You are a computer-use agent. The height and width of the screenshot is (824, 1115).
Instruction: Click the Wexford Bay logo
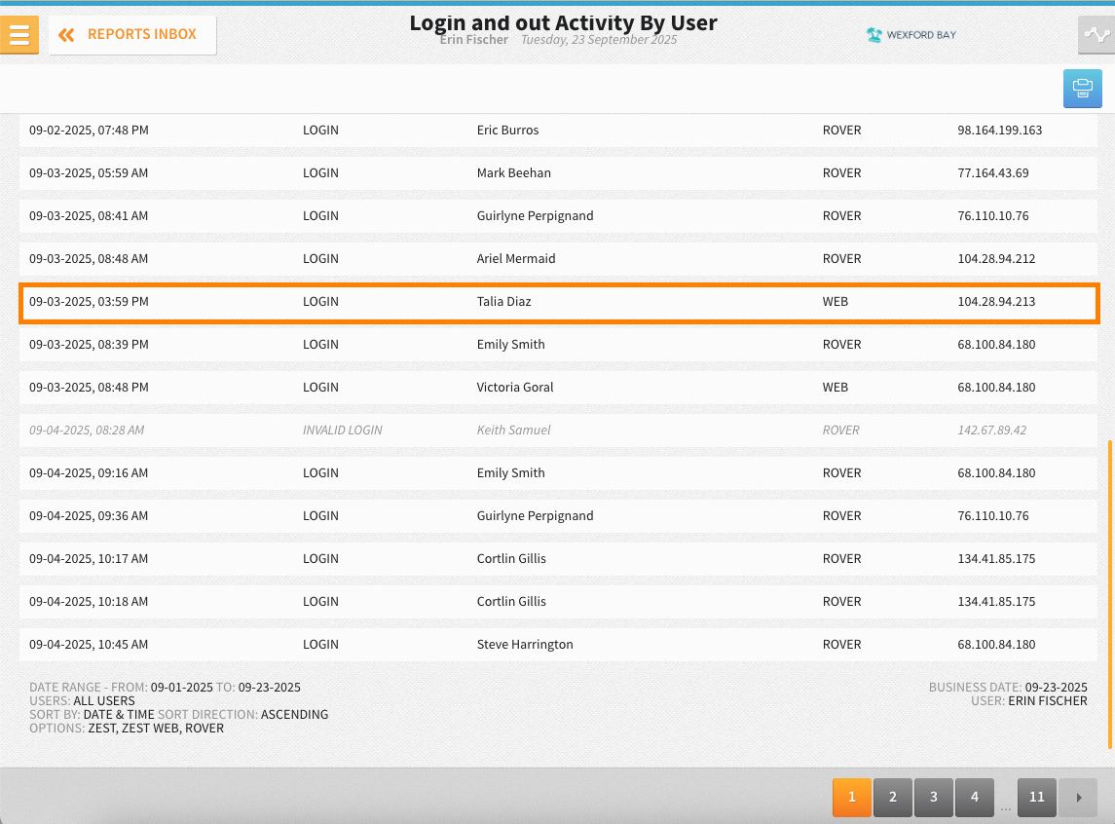pos(911,35)
